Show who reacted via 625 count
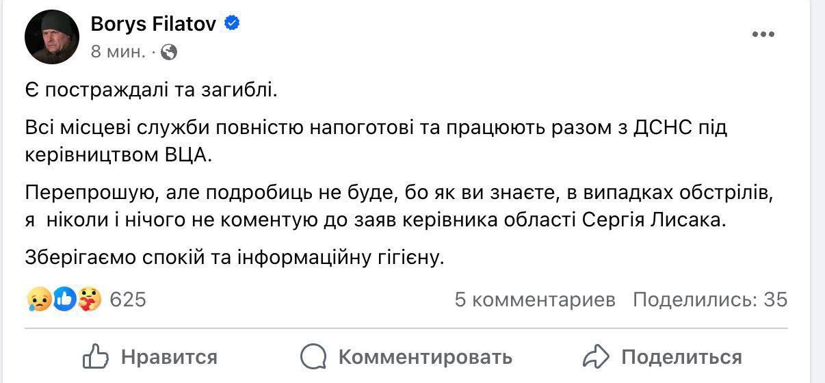 pyautogui.click(x=128, y=300)
